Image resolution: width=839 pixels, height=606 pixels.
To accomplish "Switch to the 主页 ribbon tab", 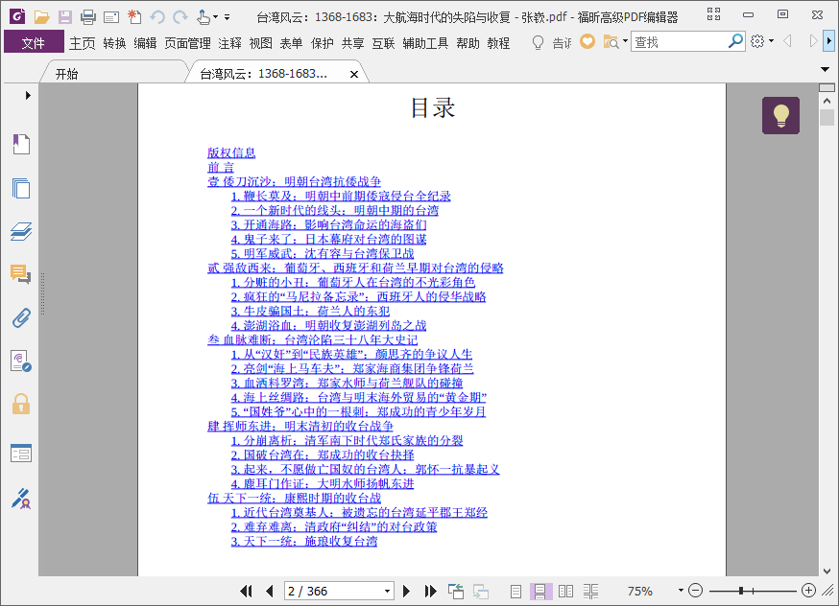I will 82,43.
